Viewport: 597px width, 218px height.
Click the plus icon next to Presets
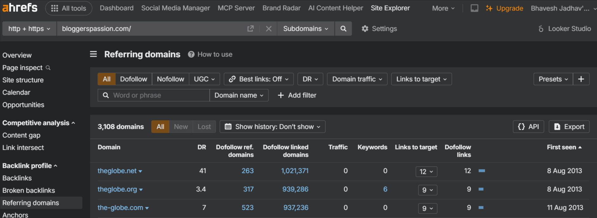tap(581, 79)
